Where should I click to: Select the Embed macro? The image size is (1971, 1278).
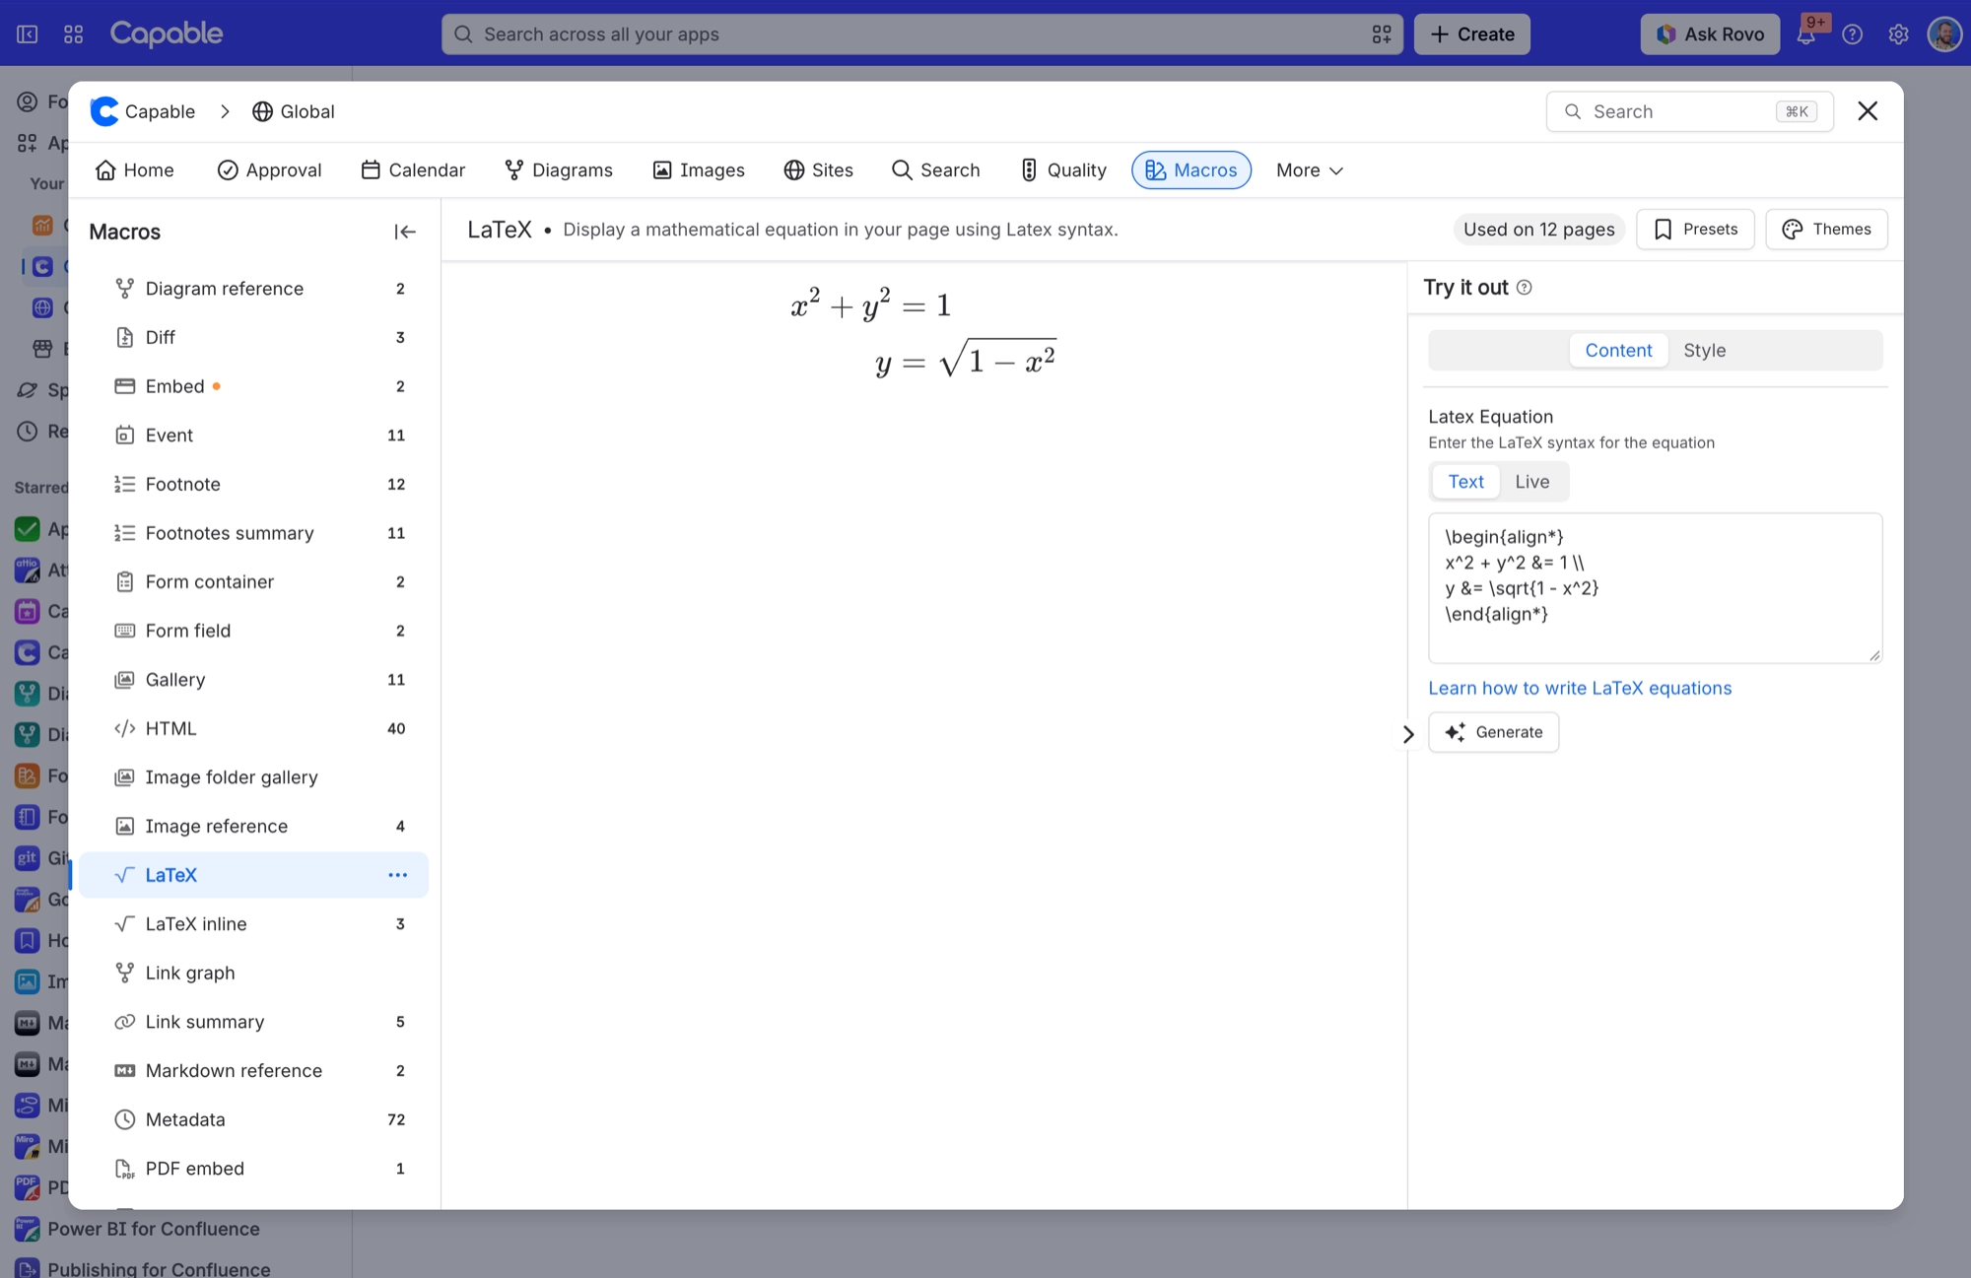coord(254,386)
